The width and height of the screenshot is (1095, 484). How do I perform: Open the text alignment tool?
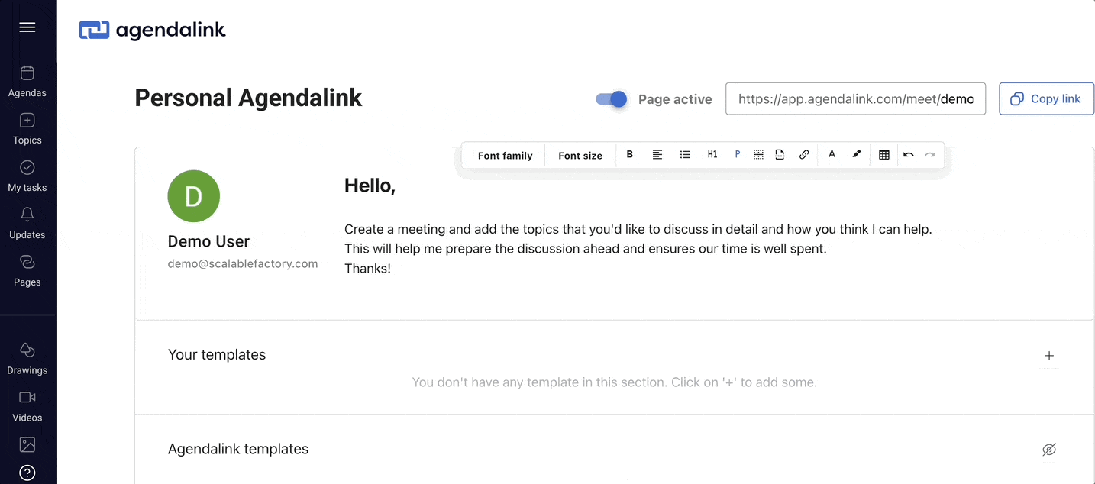pos(657,155)
